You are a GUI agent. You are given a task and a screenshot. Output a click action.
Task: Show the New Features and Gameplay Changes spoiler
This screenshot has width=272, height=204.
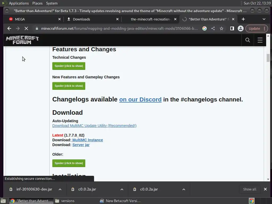[x=69, y=86]
